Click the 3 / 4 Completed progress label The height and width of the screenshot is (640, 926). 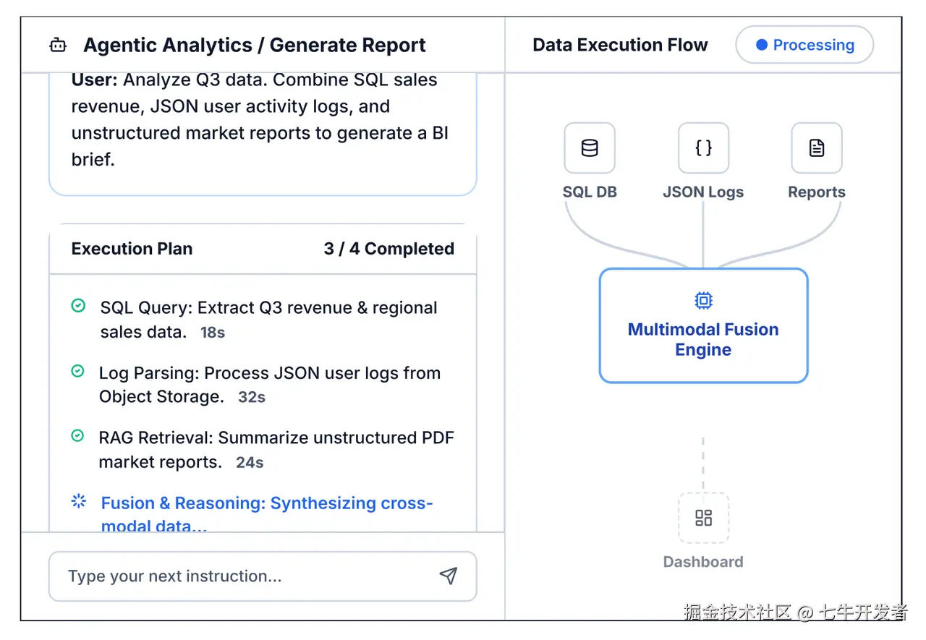coord(389,249)
